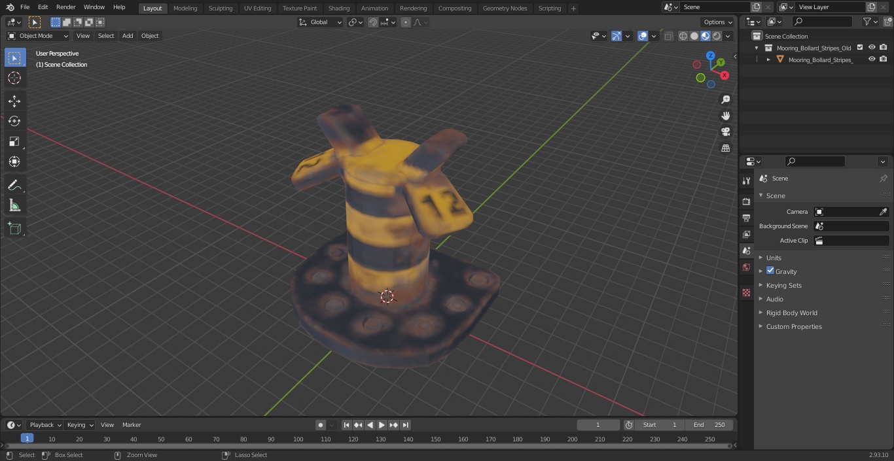Toggle Gravity checkbox
Screen dimensions: 894x461
[770, 271]
